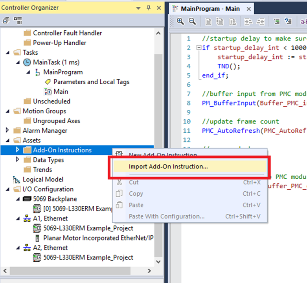Open Controller Organizer window options dropdown
This screenshot has width=307, height=283.
click(x=138, y=8)
